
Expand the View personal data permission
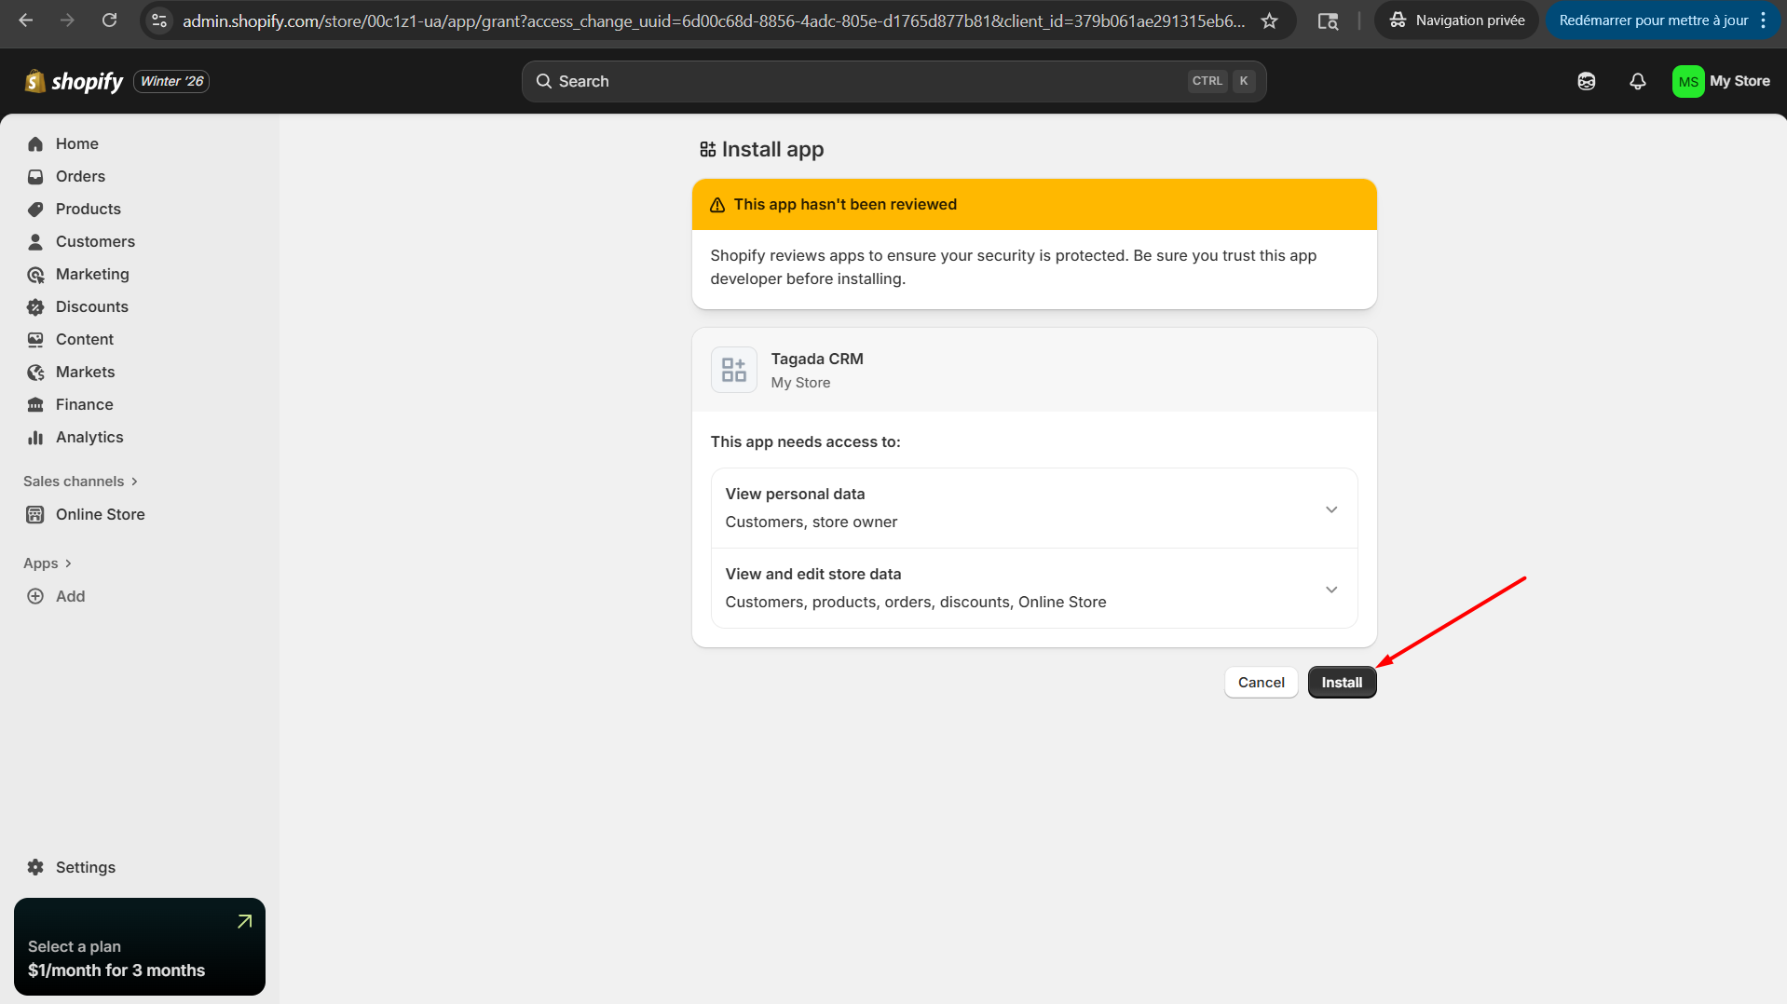1330,509
